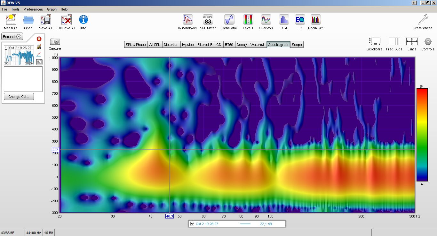Open the RTA analyzer
Screen dimensions: 437x236
(284, 20)
